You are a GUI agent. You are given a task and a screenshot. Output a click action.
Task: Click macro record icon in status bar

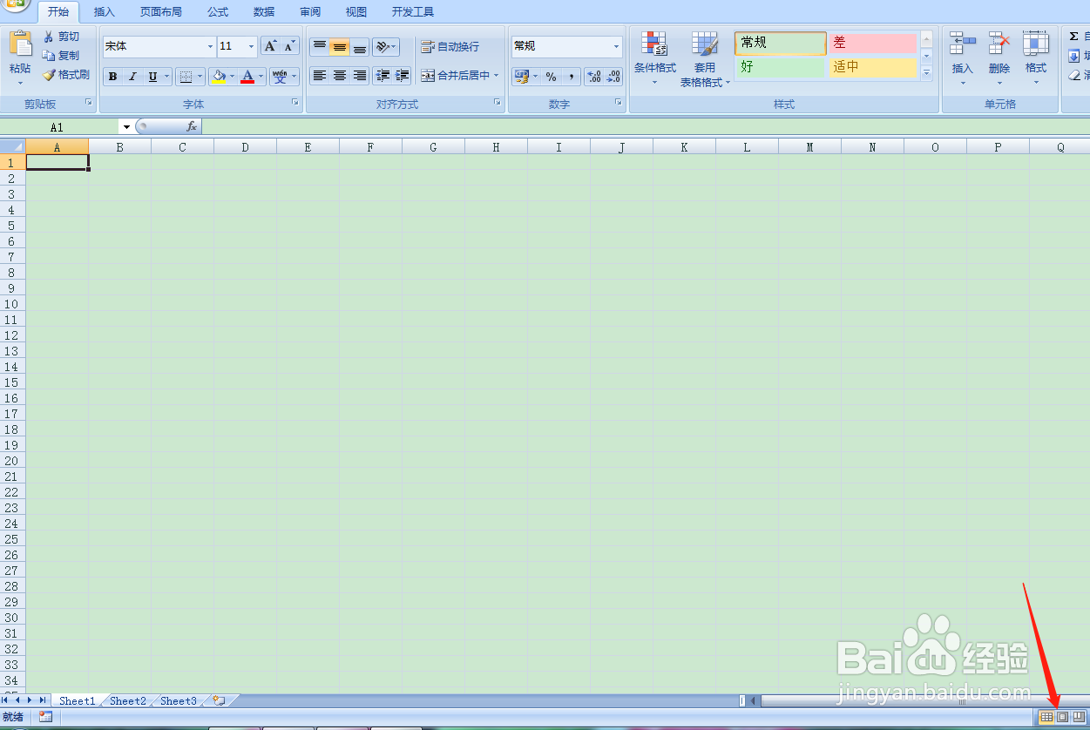45,717
